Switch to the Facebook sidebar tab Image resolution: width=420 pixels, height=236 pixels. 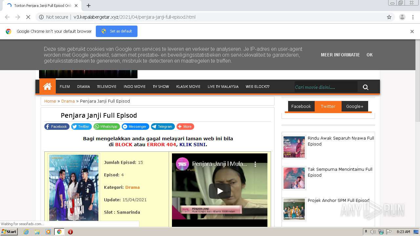pos(301,106)
